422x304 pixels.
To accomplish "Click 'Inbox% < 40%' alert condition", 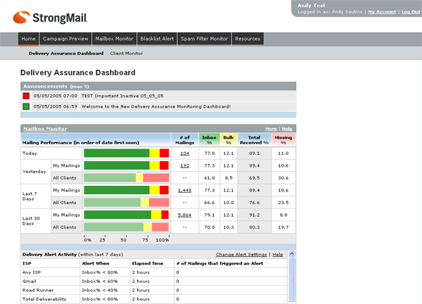I will click(x=100, y=290).
